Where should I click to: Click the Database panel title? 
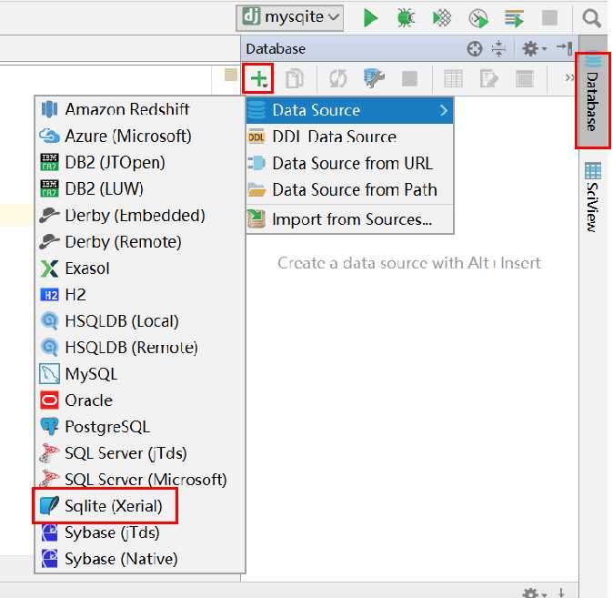click(276, 49)
